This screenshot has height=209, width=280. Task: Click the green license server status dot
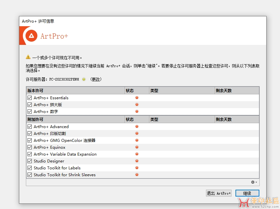coord(84,79)
